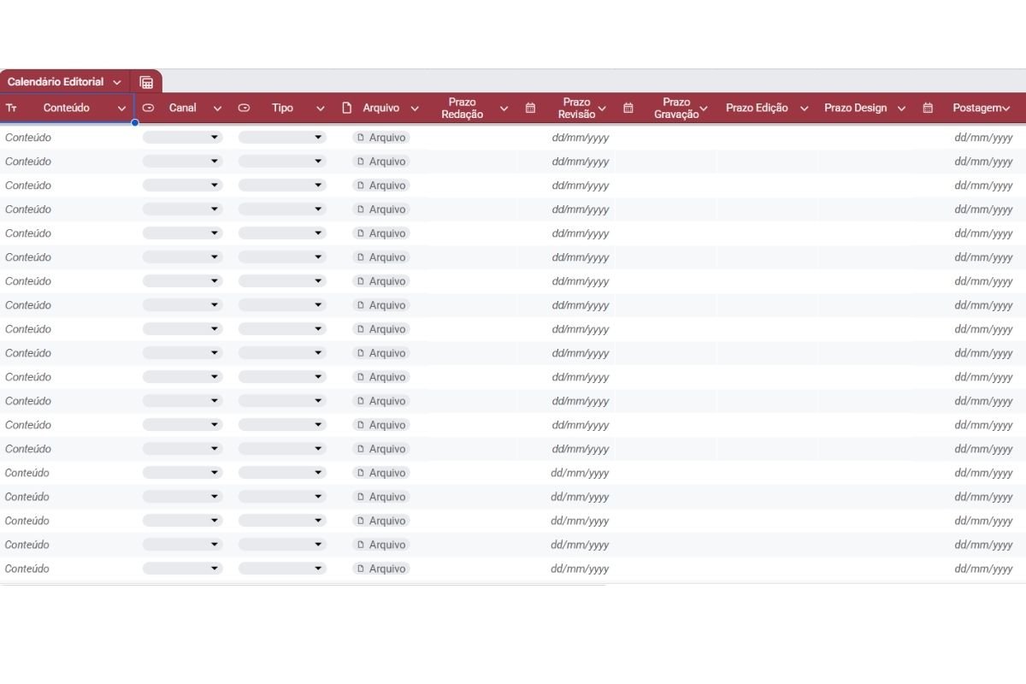Click the calendar icon beside Postagem header

pyautogui.click(x=928, y=109)
